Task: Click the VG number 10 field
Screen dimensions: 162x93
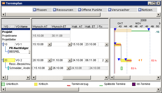Action: click(9, 44)
